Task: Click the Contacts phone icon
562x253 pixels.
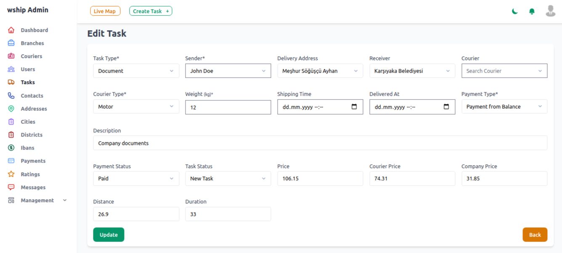Action: point(11,96)
